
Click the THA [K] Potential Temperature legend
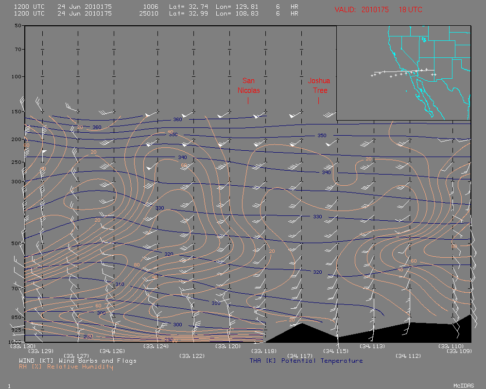coord(306,360)
